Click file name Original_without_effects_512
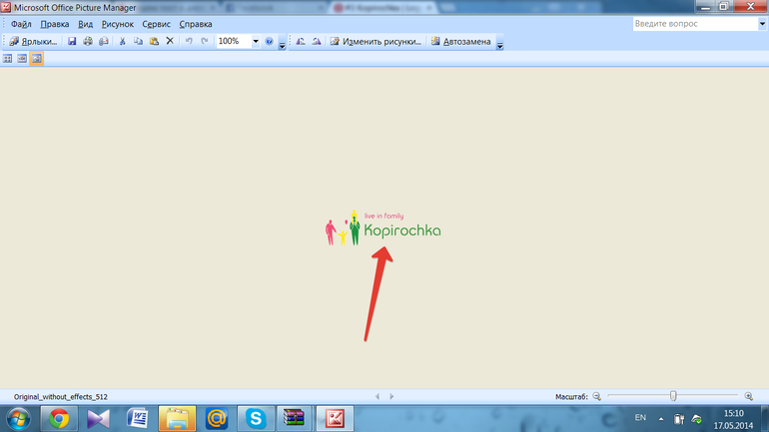Viewport: 769px width, 432px height. point(60,397)
